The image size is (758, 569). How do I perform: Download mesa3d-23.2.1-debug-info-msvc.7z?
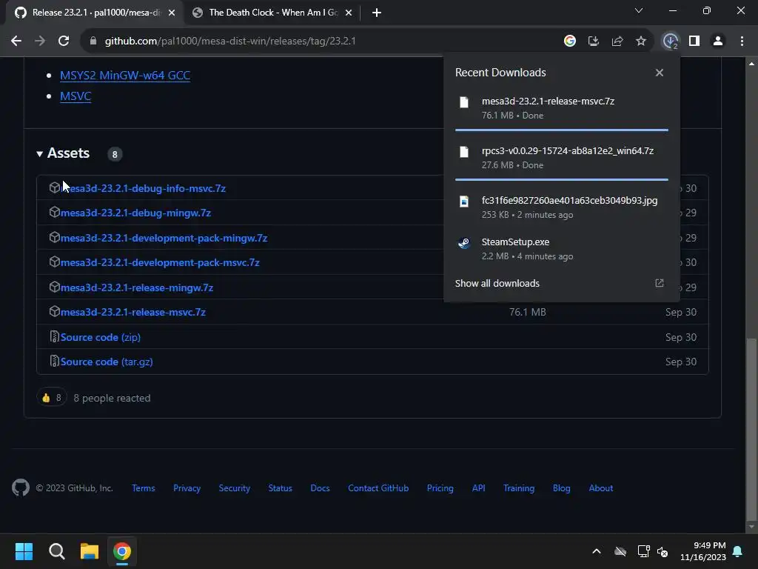[x=143, y=188]
